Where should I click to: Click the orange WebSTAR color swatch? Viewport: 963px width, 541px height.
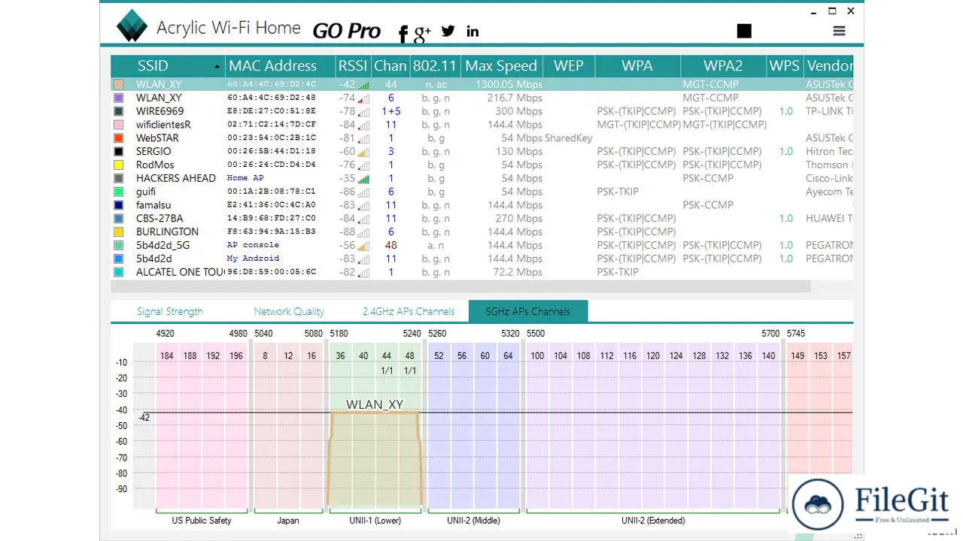(x=119, y=138)
